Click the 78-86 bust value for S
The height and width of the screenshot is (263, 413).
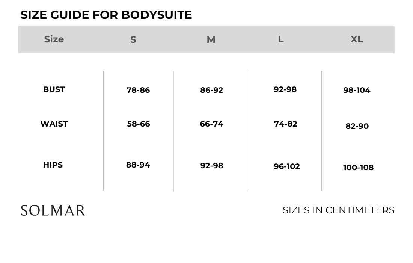[138, 90]
